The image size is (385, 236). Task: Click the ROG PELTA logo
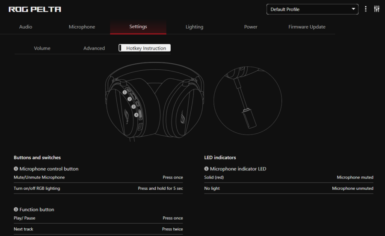pyautogui.click(x=35, y=9)
